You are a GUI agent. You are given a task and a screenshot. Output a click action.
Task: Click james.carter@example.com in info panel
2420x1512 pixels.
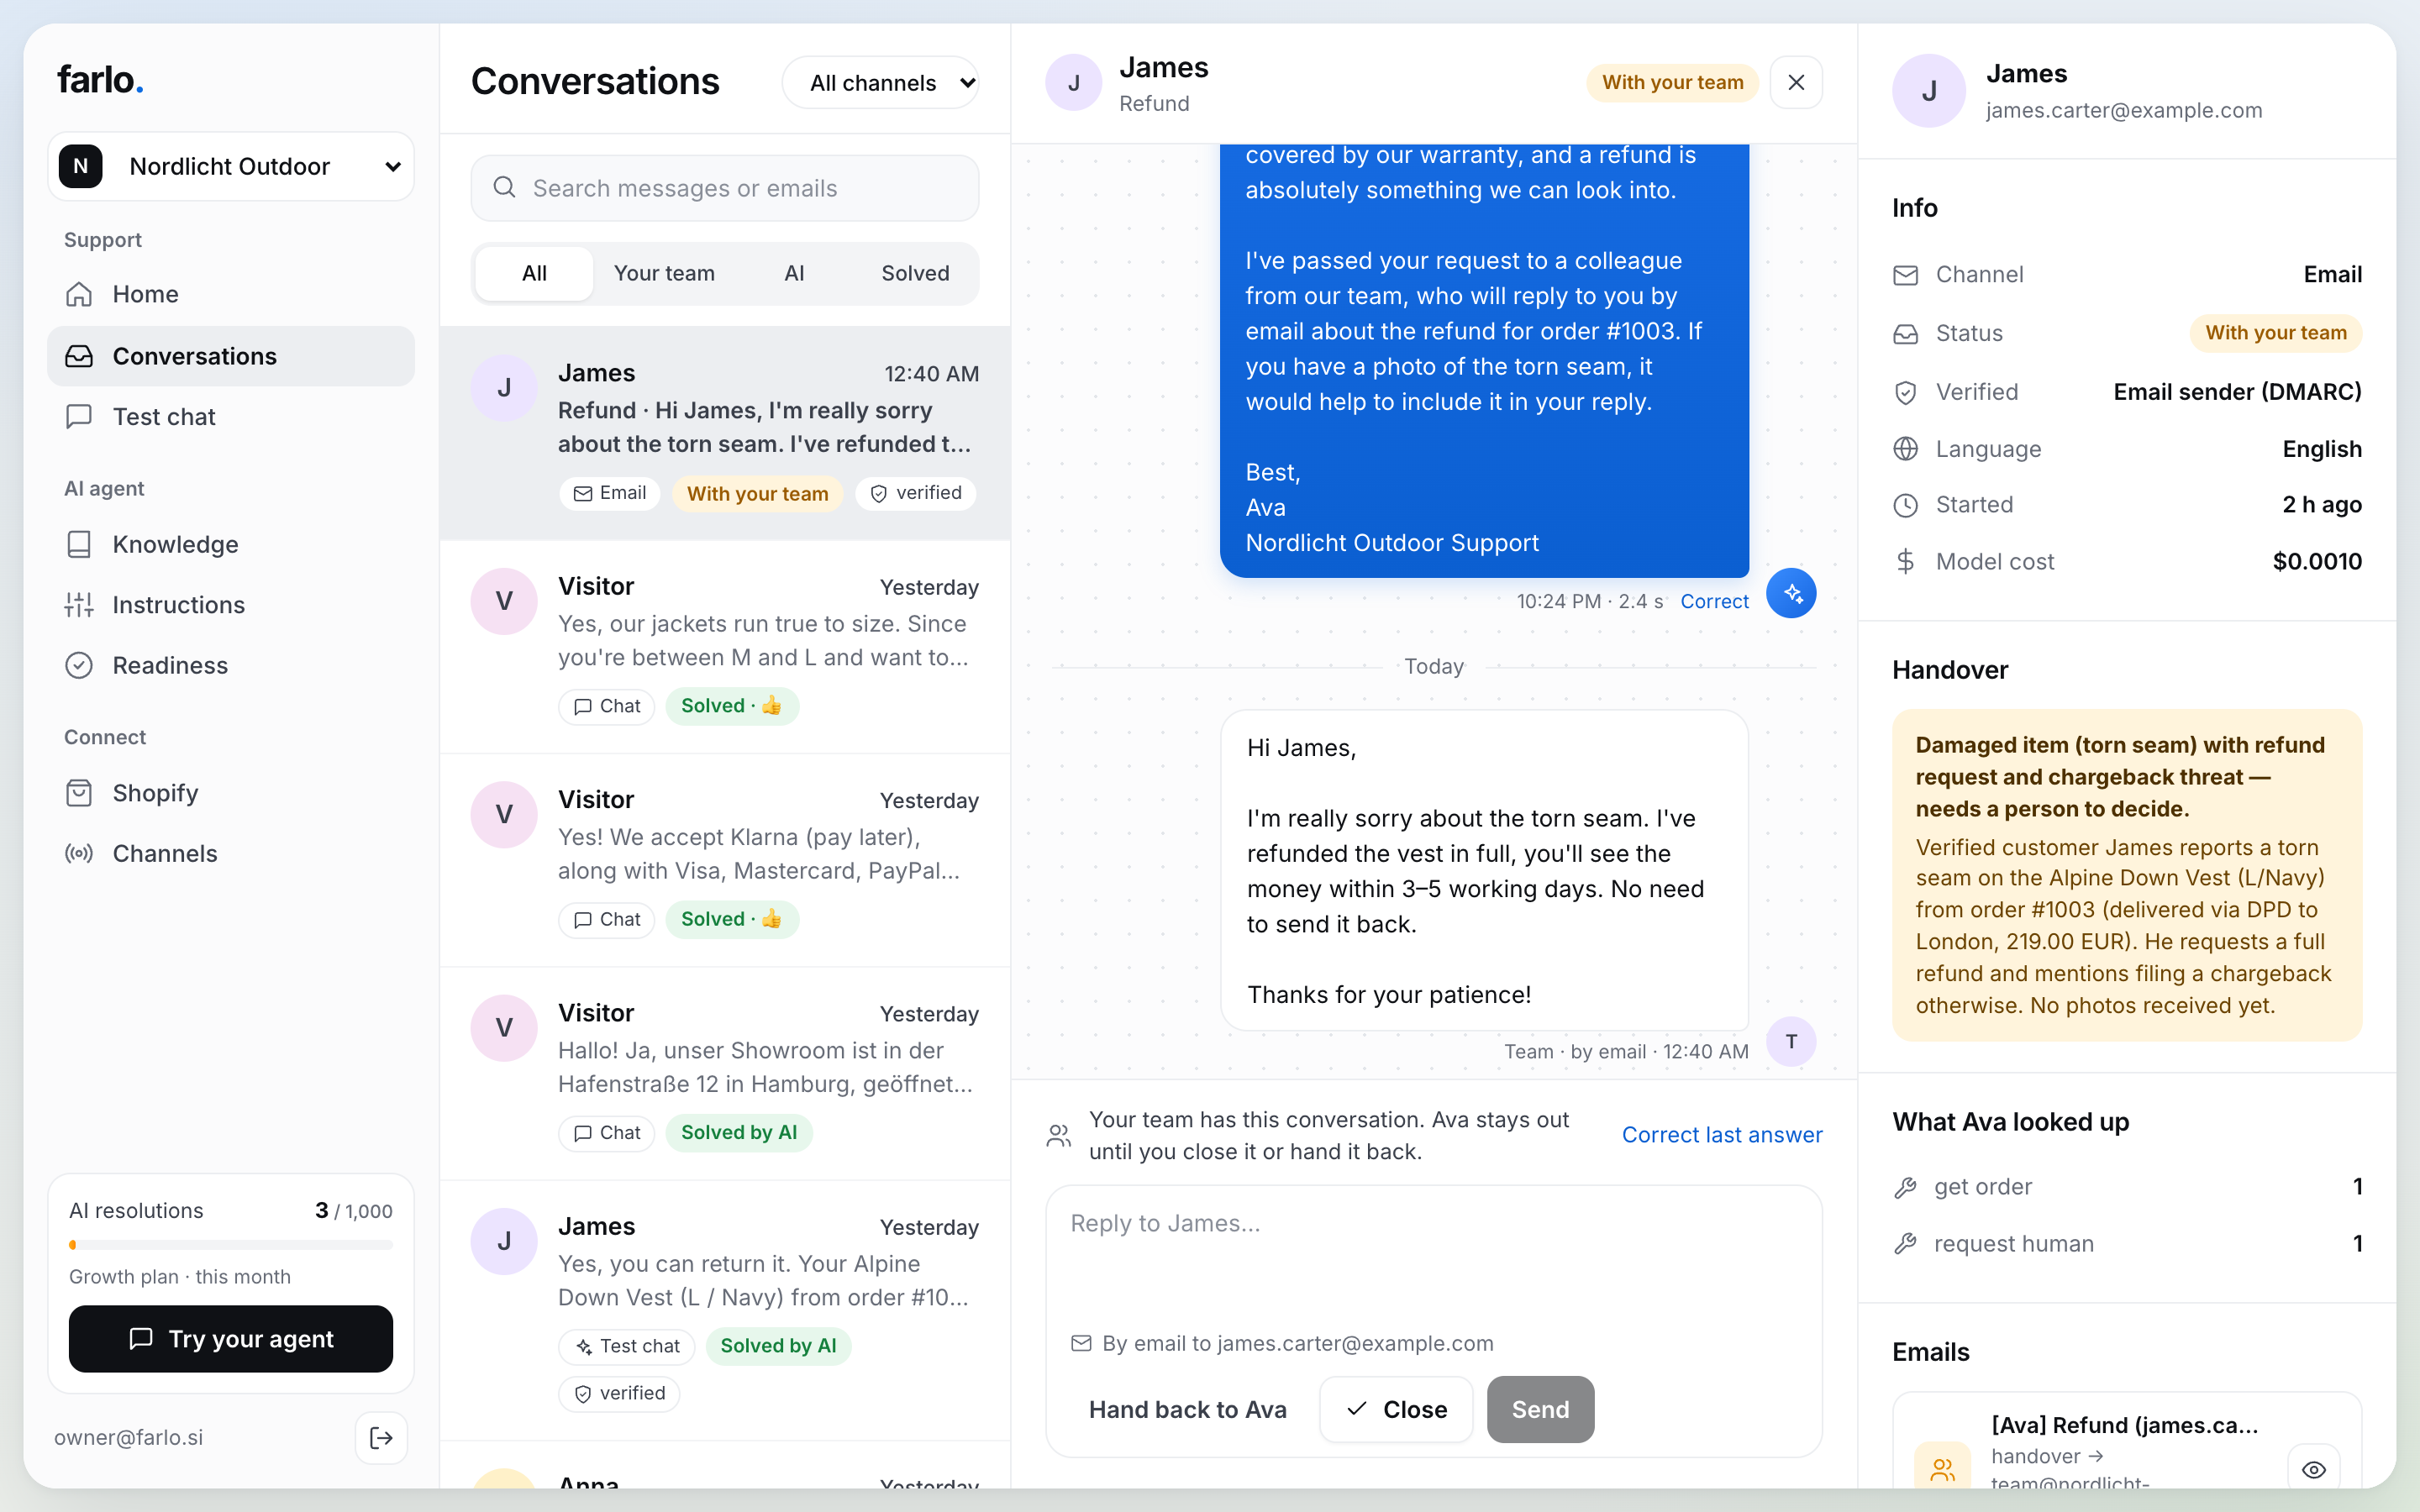2124,110
